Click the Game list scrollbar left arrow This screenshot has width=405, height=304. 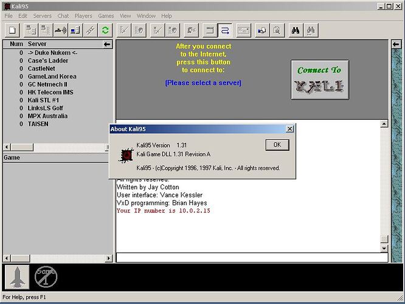click(7, 258)
